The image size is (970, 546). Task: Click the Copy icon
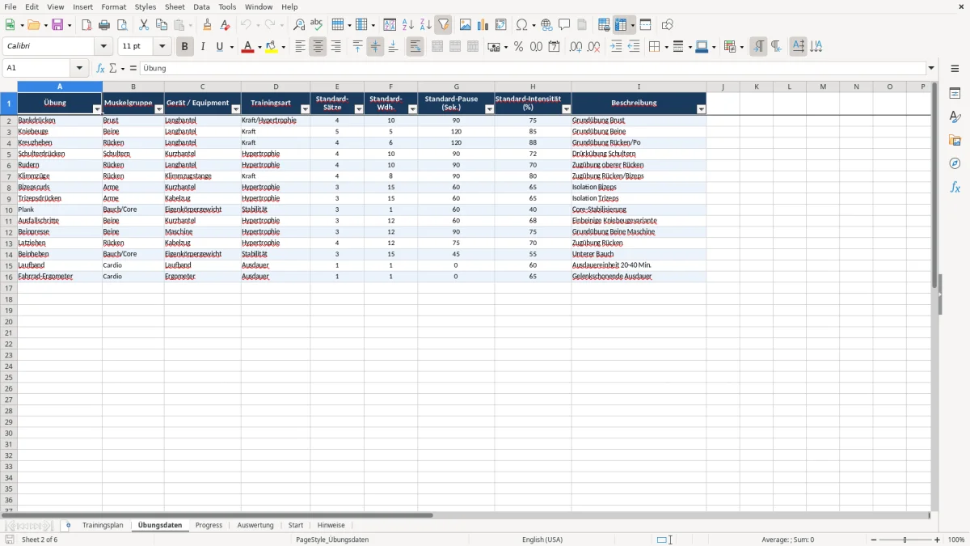162,25
